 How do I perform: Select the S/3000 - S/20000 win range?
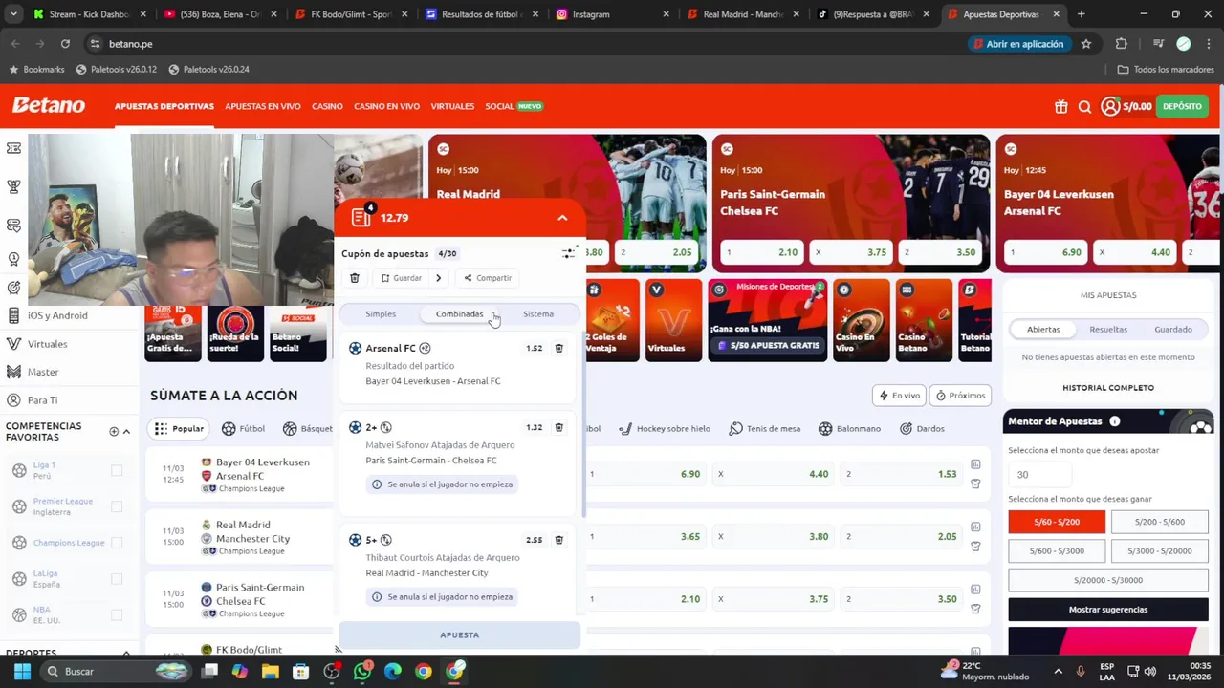point(1159,551)
